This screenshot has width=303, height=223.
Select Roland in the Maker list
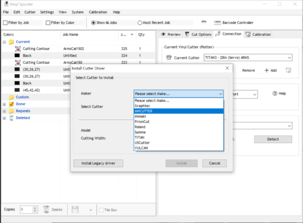pos(179,127)
